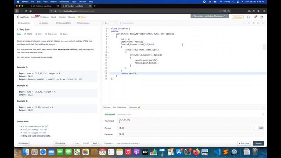Open the Explore nav item
The height and width of the screenshot is (158, 281).
[34, 17]
